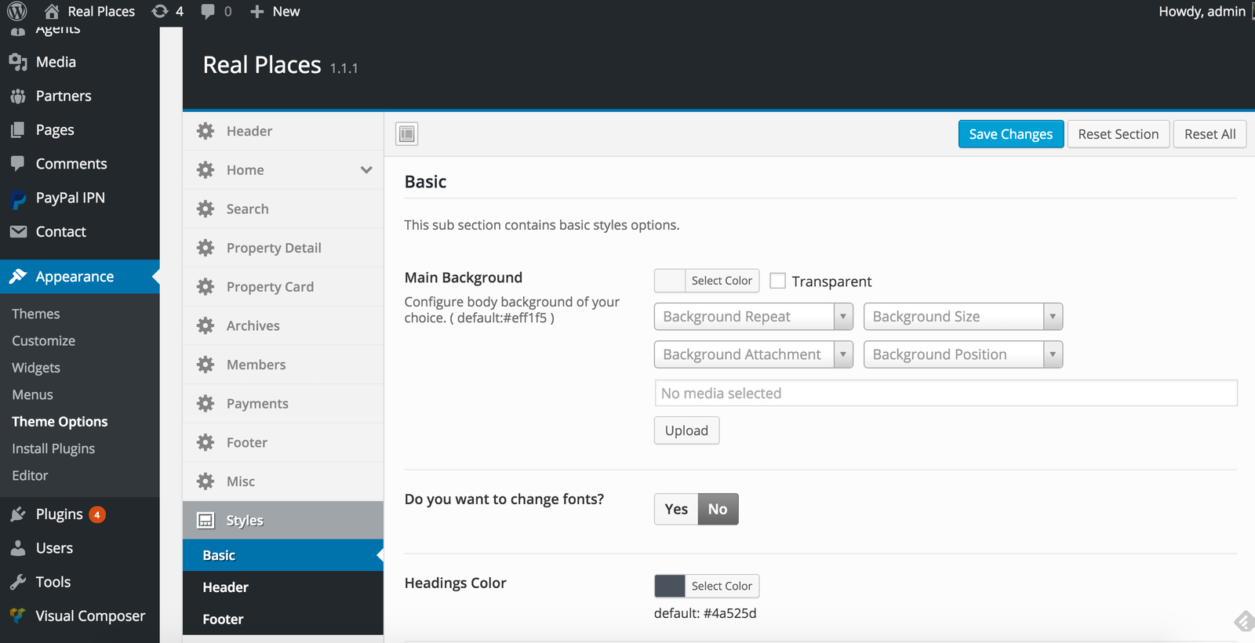The width and height of the screenshot is (1255, 643).
Task: Expand the Home section chevron
Action: (366, 170)
